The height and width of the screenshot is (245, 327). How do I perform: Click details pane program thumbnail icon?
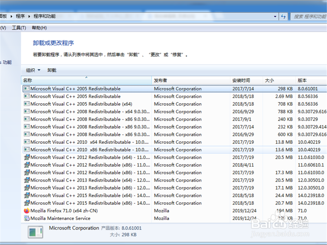[35, 232]
